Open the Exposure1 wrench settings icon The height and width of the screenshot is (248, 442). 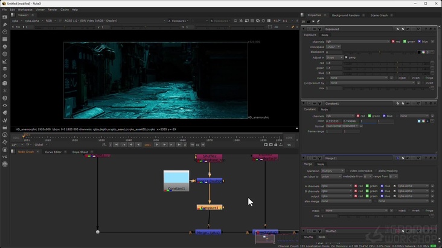pyautogui.click(x=319, y=29)
